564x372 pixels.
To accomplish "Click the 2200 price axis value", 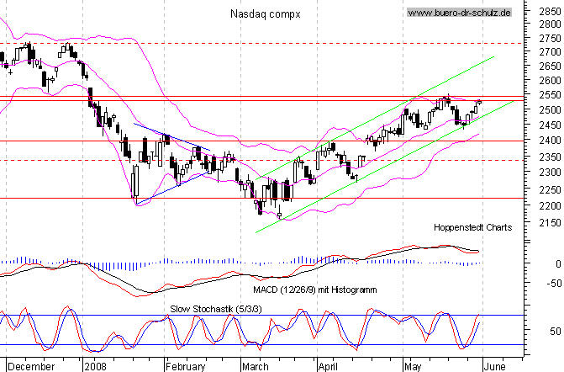I will 550,206.
